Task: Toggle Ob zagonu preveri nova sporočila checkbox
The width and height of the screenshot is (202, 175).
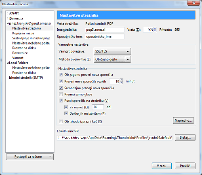Action: click(61, 74)
